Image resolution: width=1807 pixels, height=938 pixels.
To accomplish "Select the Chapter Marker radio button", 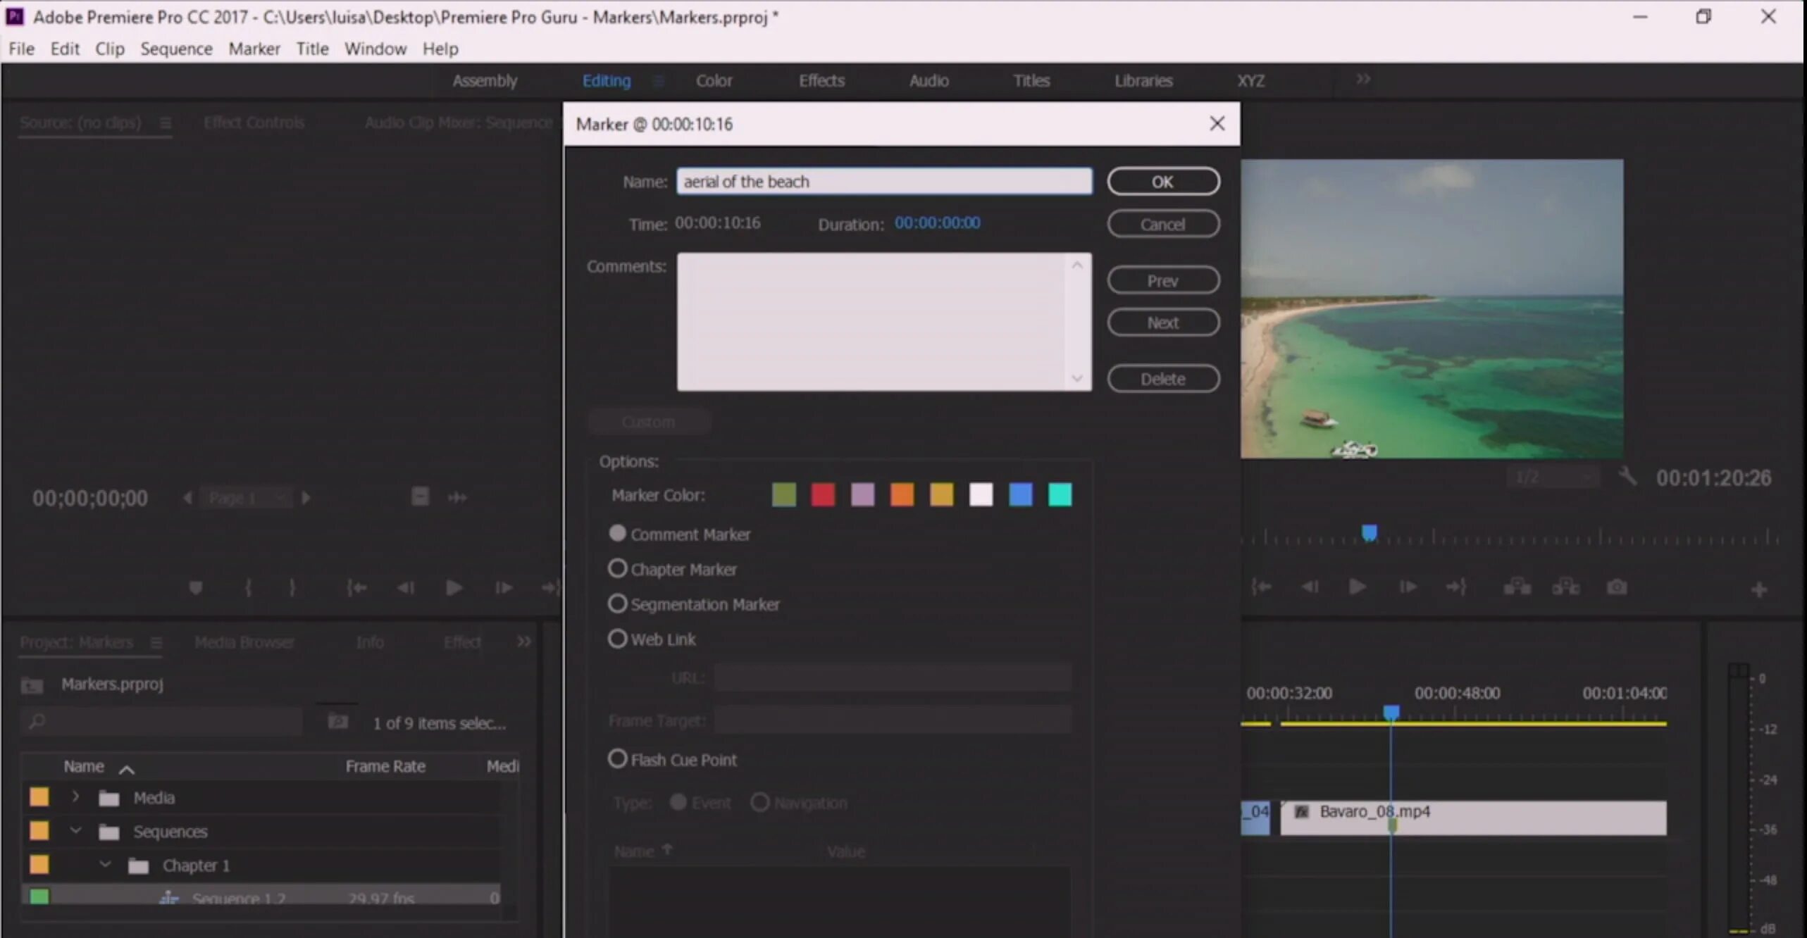I will (x=617, y=568).
